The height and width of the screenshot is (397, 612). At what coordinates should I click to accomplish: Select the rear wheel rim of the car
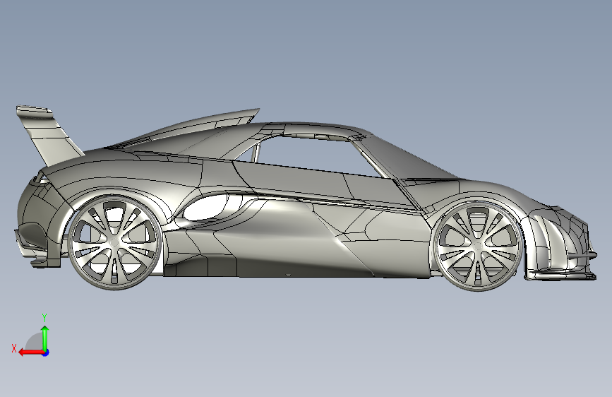pos(114,243)
